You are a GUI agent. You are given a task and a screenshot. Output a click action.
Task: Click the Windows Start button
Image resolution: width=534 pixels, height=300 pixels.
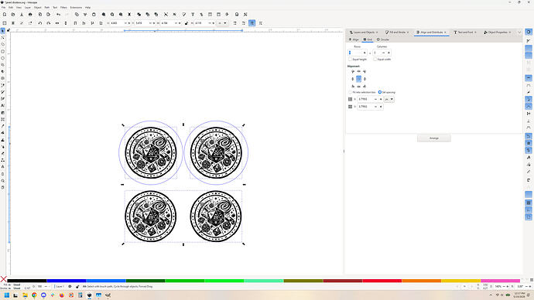6,295
